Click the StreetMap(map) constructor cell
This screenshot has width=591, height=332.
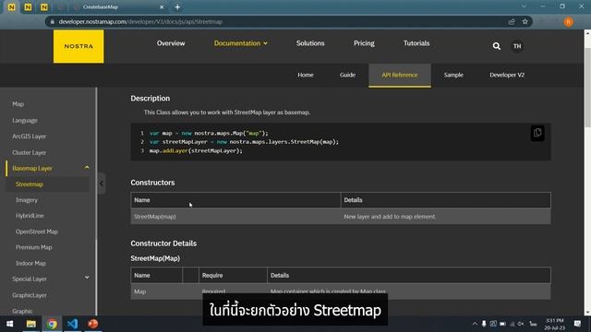(235, 217)
